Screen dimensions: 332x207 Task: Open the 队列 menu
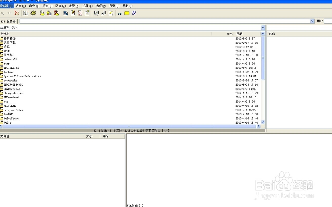coord(60,6)
